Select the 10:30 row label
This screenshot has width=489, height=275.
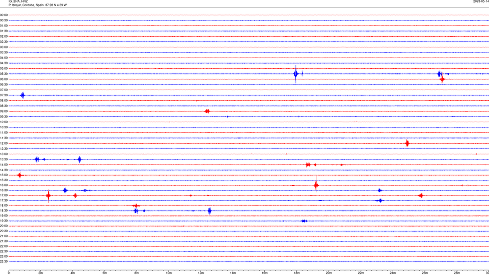(x=4, y=127)
